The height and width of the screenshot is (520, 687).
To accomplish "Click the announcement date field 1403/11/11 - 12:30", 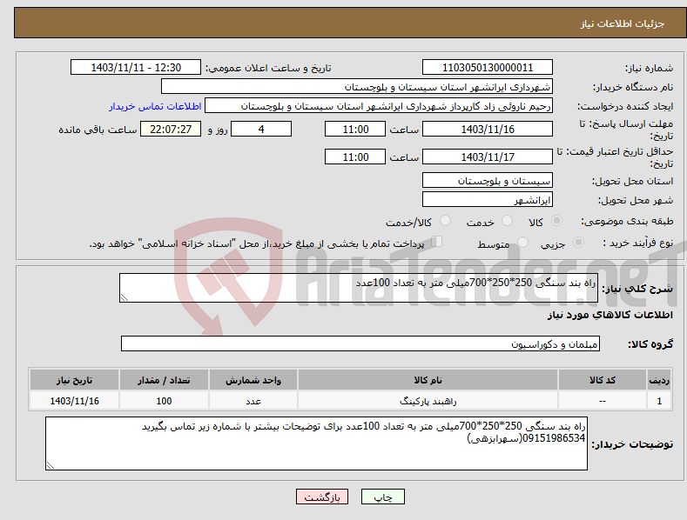I will [136, 68].
